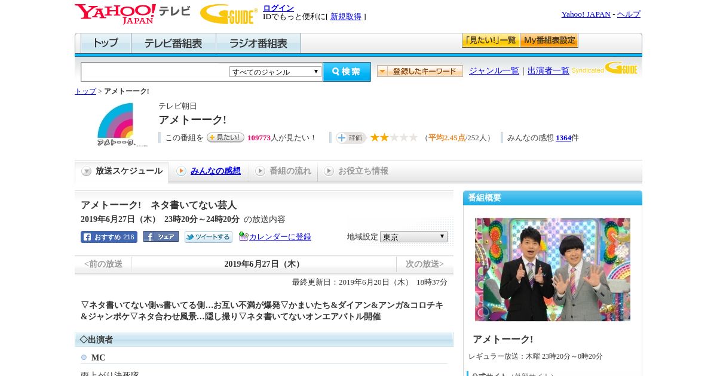This screenshot has height=376, width=717.
Task: Click the Syndicated G-GUIDE logo
Action: pyautogui.click(x=605, y=68)
